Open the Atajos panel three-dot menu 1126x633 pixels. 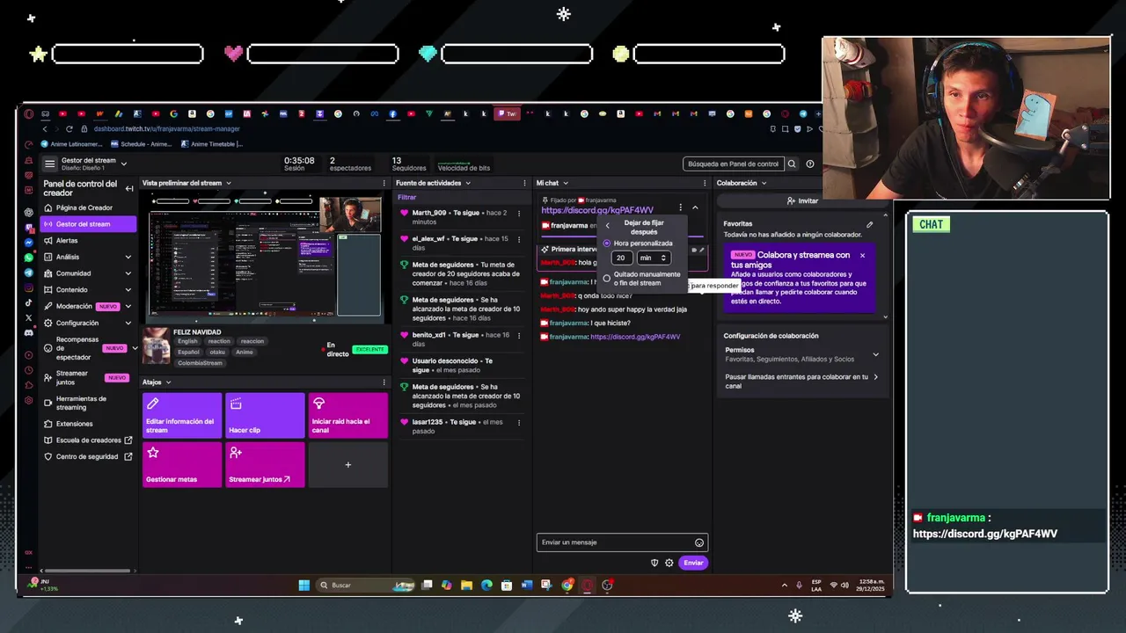click(384, 382)
